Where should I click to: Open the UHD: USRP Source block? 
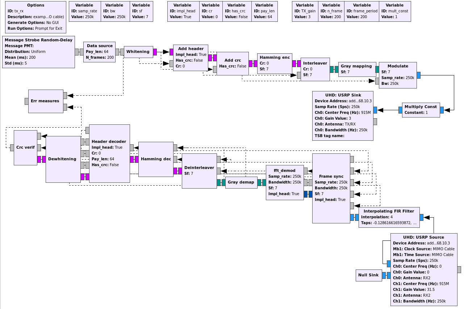tap(423, 270)
